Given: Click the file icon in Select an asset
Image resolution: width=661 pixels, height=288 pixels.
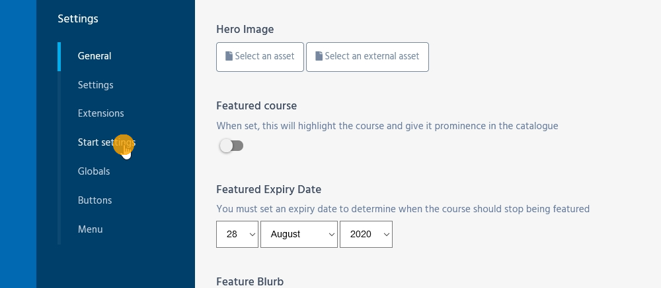Looking at the screenshot, I should point(229,57).
